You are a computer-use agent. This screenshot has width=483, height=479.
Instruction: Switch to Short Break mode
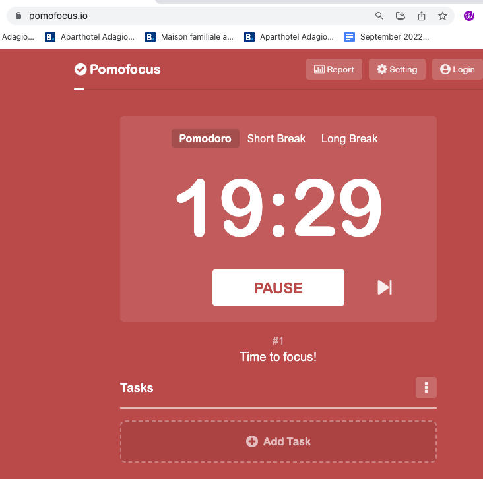[x=276, y=138]
